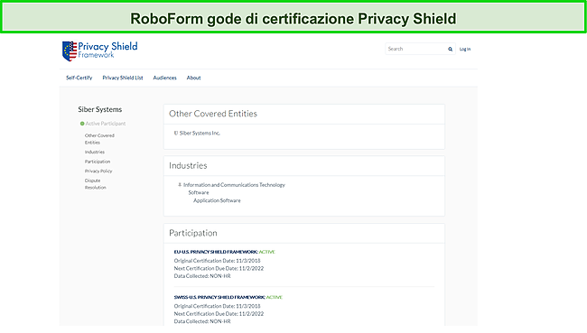Click Swiss Next Certification Due Date 11/2/2022
This screenshot has height=333, width=587.
tap(219, 313)
